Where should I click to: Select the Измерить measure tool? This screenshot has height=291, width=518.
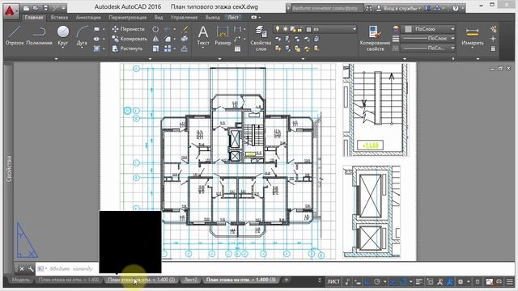(x=472, y=36)
